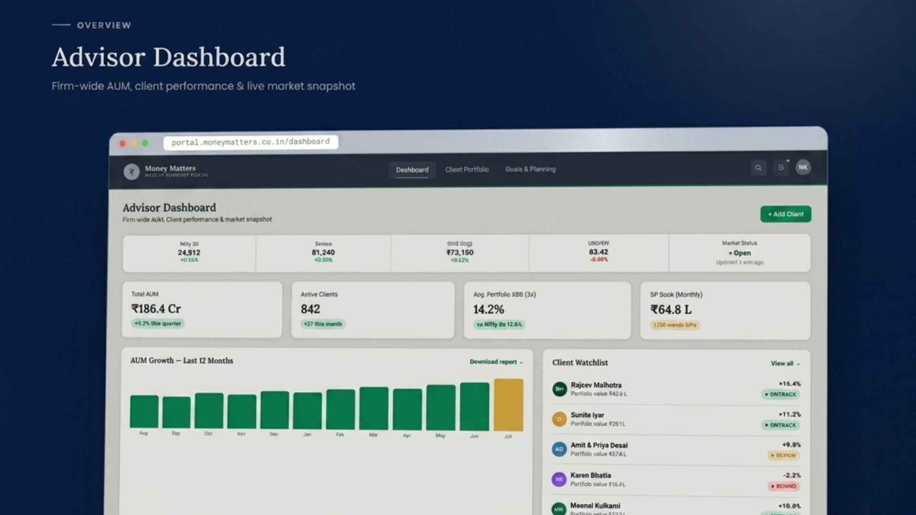The image size is (916, 515).
Task: Click Karen Bhatia's avatar icon
Action: (559, 479)
